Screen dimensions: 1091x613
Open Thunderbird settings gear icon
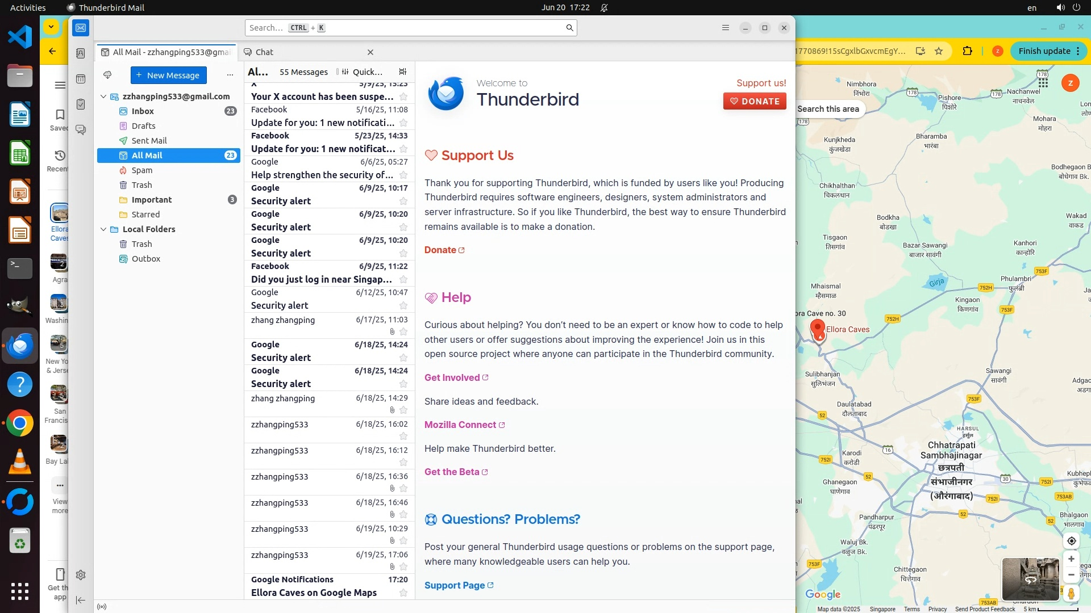(x=81, y=575)
